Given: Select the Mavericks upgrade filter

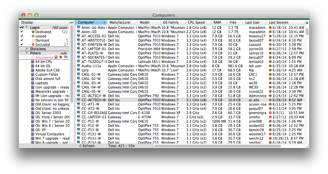Looking at the screenshot, I should (52, 91).
